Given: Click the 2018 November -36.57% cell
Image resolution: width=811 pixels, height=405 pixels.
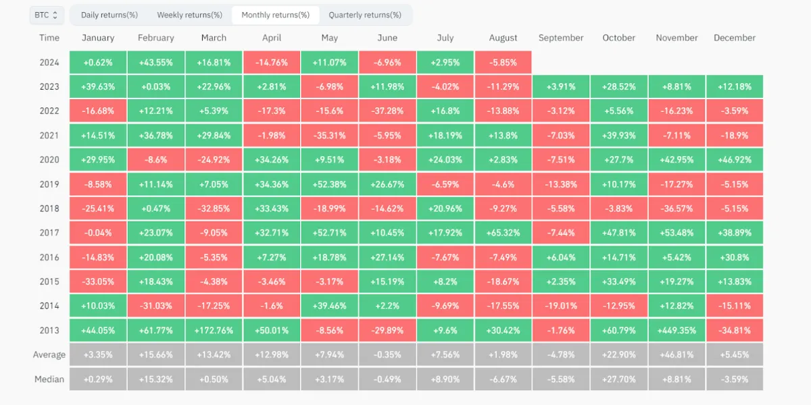Looking at the screenshot, I should click(677, 209).
